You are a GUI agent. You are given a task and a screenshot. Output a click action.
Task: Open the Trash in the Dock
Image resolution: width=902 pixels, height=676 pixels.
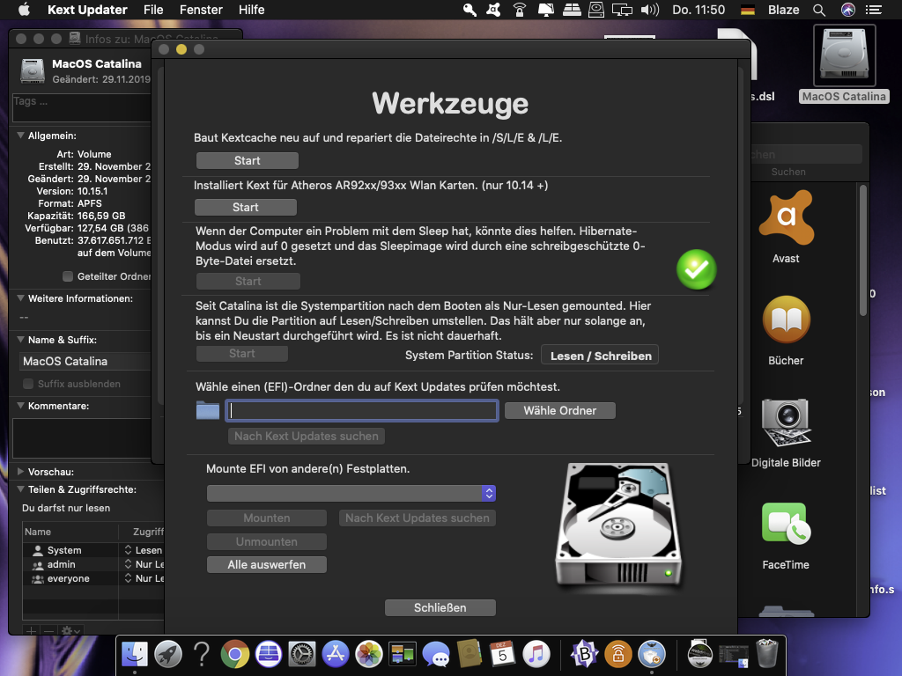click(767, 654)
